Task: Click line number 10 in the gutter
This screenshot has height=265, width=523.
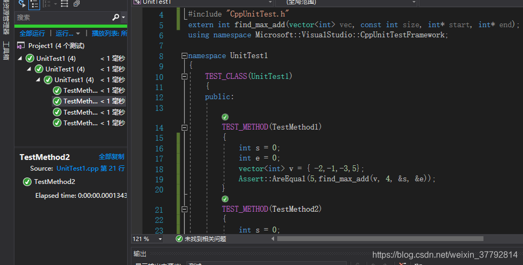Action: tap(159, 77)
